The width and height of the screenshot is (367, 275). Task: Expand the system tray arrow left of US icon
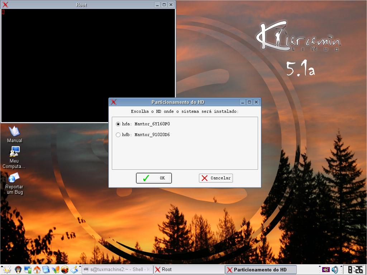320,266
